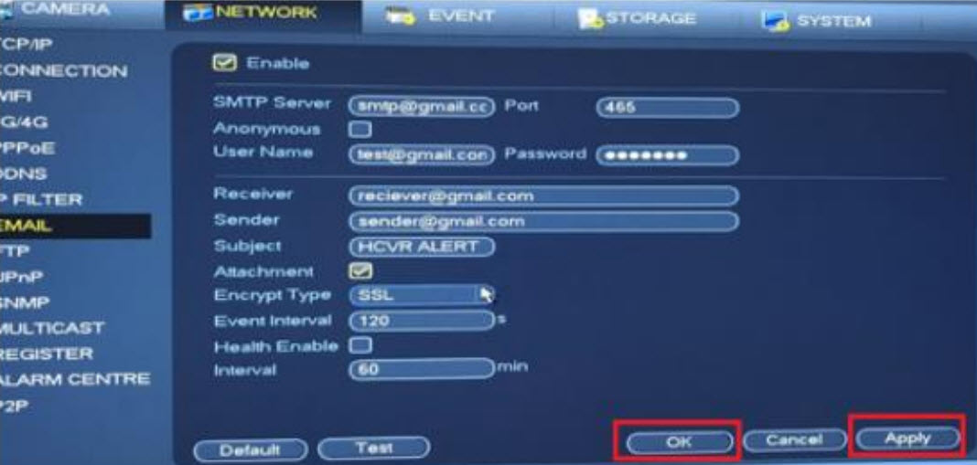977x465 pixels.
Task: Click the Apply button
Action: (907, 439)
